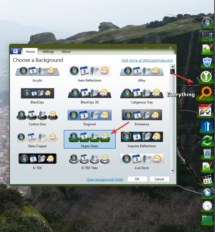
Task: Click the Windows Start orb in the dock
Action: (207, 22)
